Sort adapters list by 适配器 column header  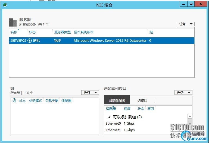111,109
